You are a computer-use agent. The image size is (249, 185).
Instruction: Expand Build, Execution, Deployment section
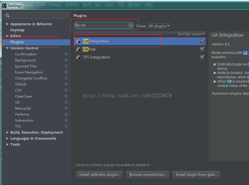pos(7,132)
